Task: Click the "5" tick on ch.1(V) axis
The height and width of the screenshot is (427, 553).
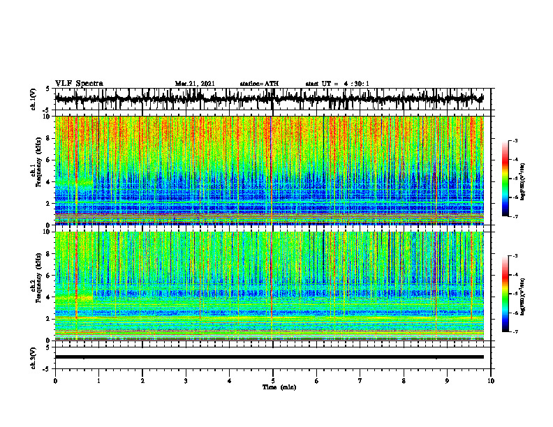Action: (x=48, y=89)
